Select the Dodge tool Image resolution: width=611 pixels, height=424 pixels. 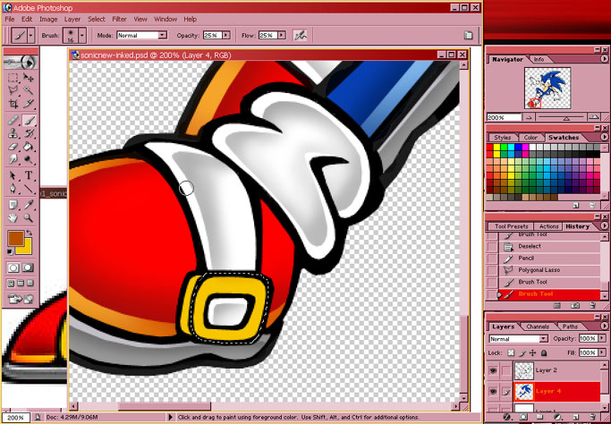click(28, 159)
